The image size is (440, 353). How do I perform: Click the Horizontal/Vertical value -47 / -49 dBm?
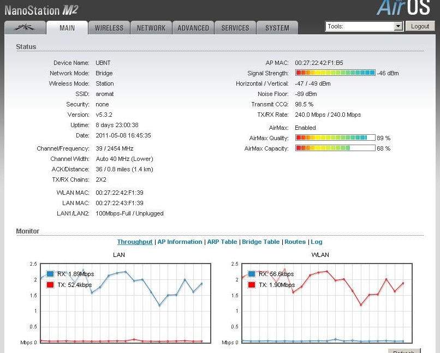[x=313, y=83]
